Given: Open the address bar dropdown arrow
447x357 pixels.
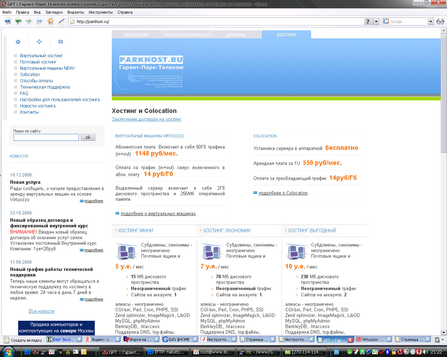Looking at the screenshot, I should coord(376,22).
